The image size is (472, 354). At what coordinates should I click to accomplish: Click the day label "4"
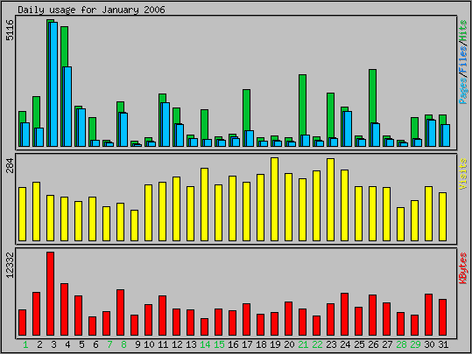67,344
